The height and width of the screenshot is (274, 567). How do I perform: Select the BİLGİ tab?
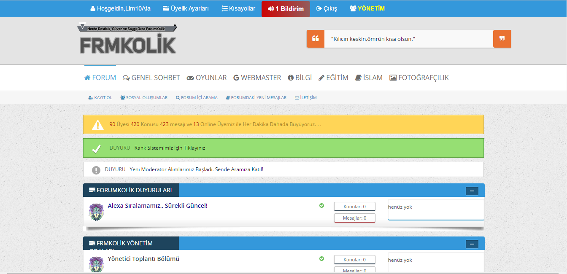[x=300, y=78]
